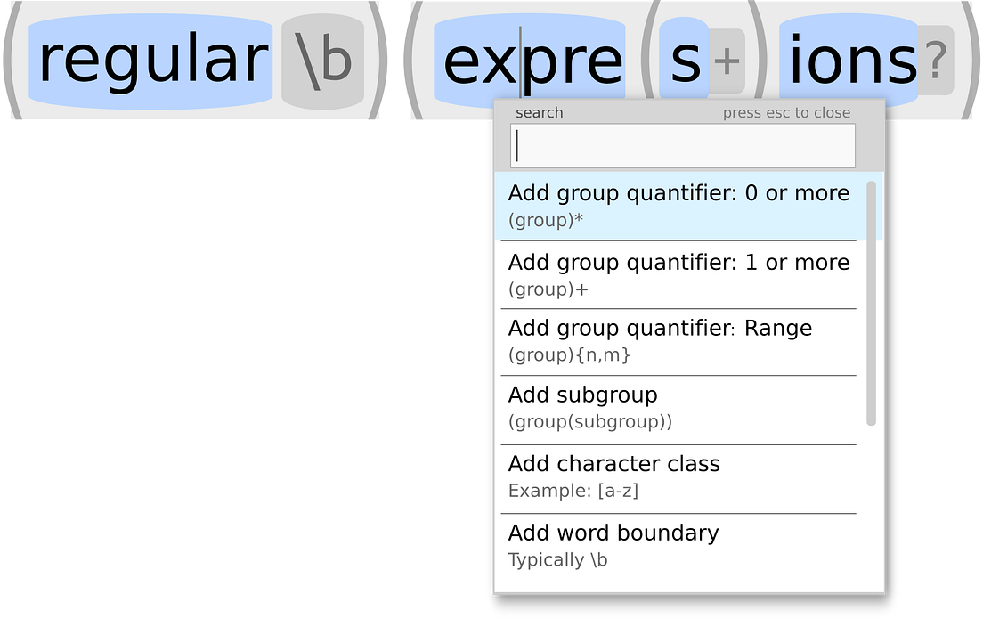983x643 pixels.
Task: Choose 'Add group quantifier: Range' option
Action: (678, 340)
